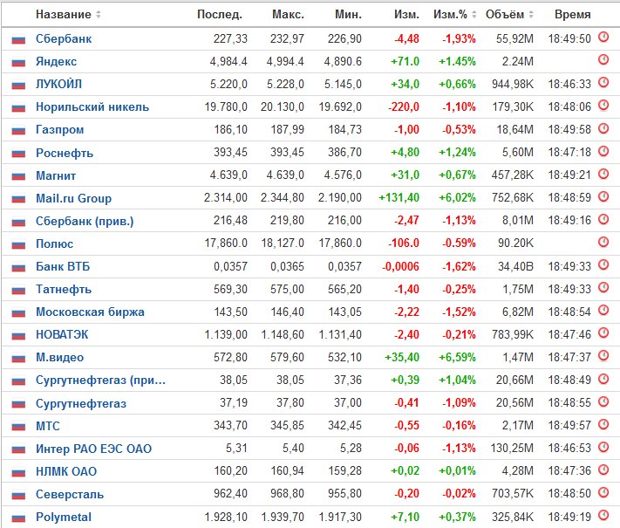Image resolution: width=620 pixels, height=528 pixels.
Task: Select the -0,0006 change value
Action: click(x=400, y=266)
